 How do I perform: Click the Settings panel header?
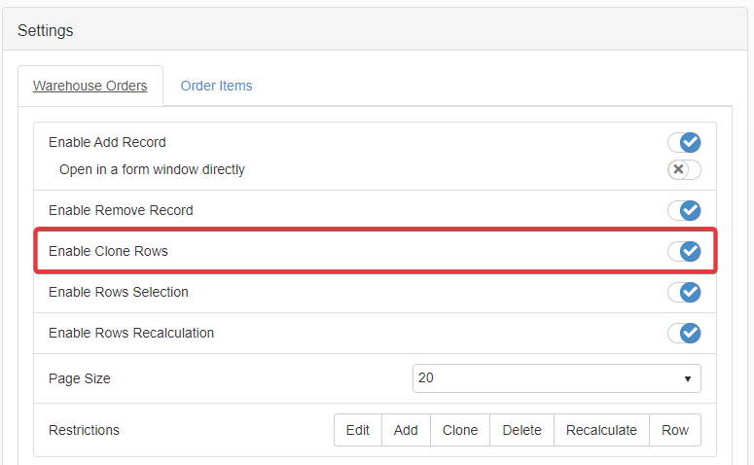46,30
